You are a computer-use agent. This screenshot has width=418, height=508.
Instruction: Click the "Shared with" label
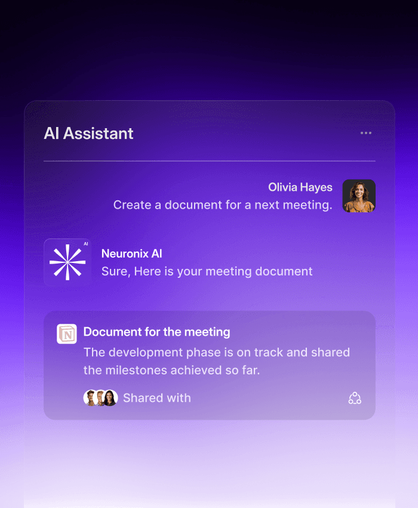pyautogui.click(x=157, y=398)
